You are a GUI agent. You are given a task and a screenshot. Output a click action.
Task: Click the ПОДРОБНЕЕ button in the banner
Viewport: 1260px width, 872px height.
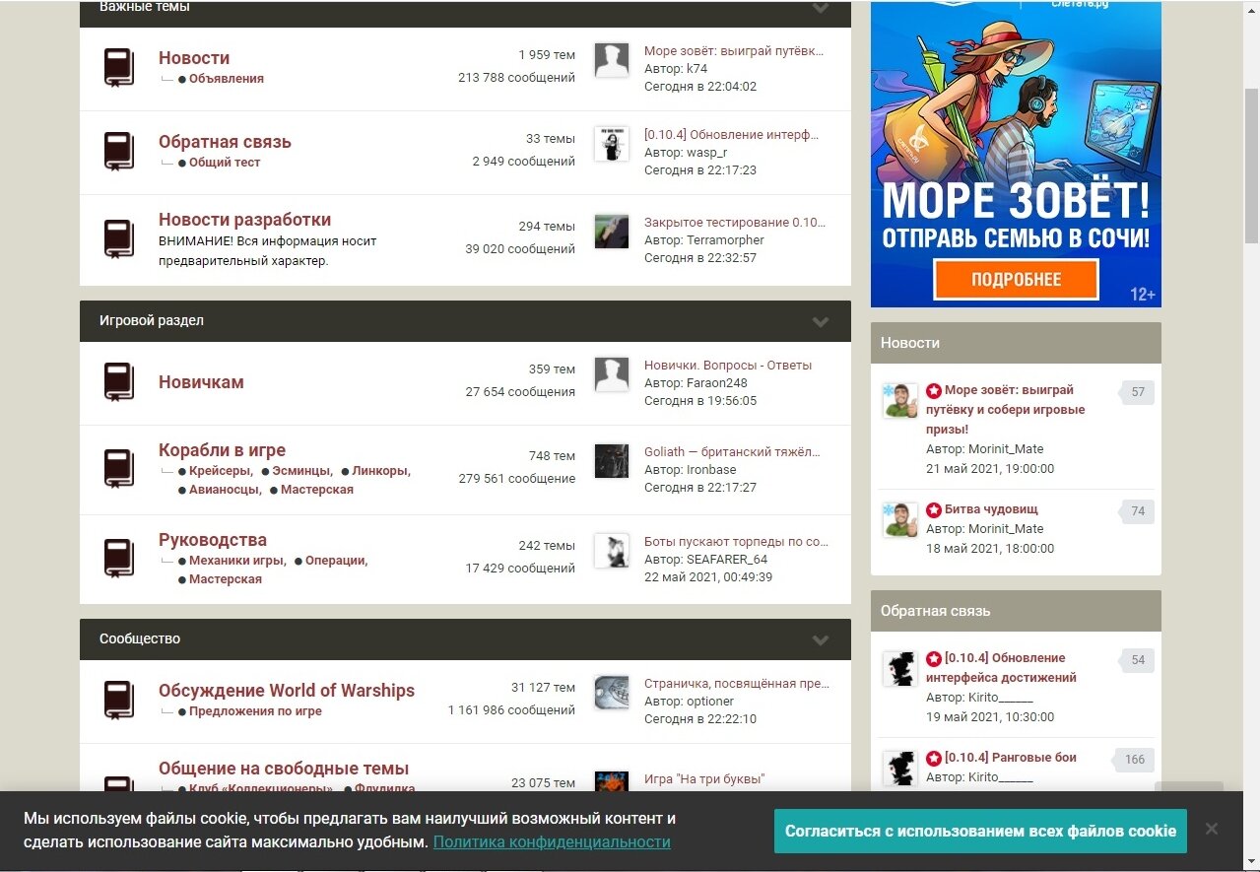coord(1016,279)
